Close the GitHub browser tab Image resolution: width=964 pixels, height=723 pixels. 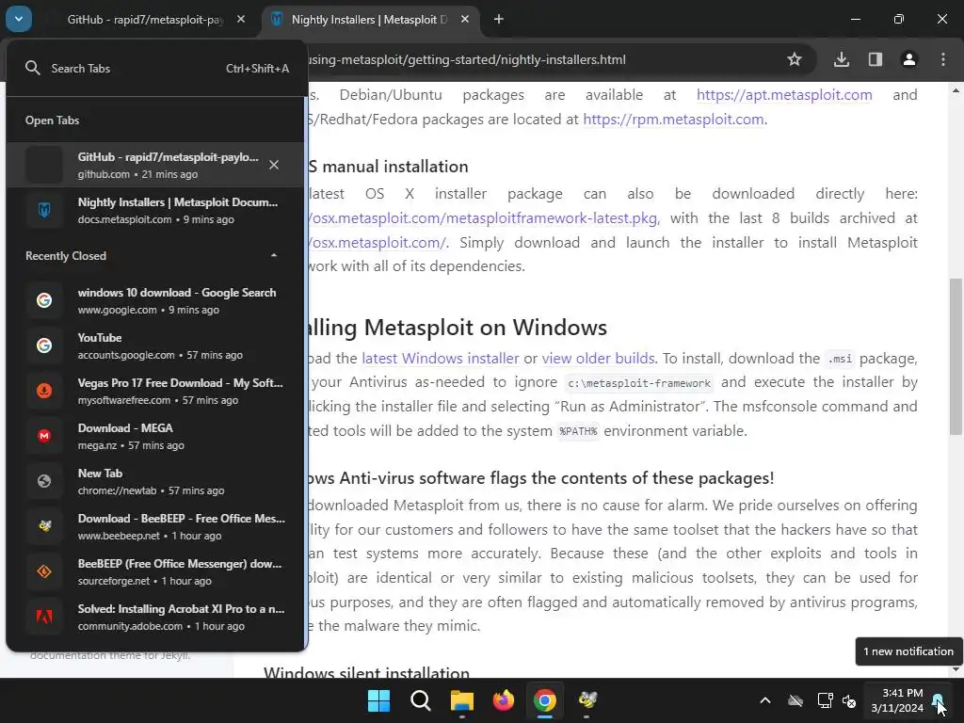click(x=241, y=20)
